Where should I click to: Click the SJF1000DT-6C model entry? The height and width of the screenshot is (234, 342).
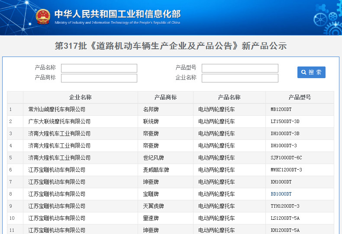tap(286, 158)
